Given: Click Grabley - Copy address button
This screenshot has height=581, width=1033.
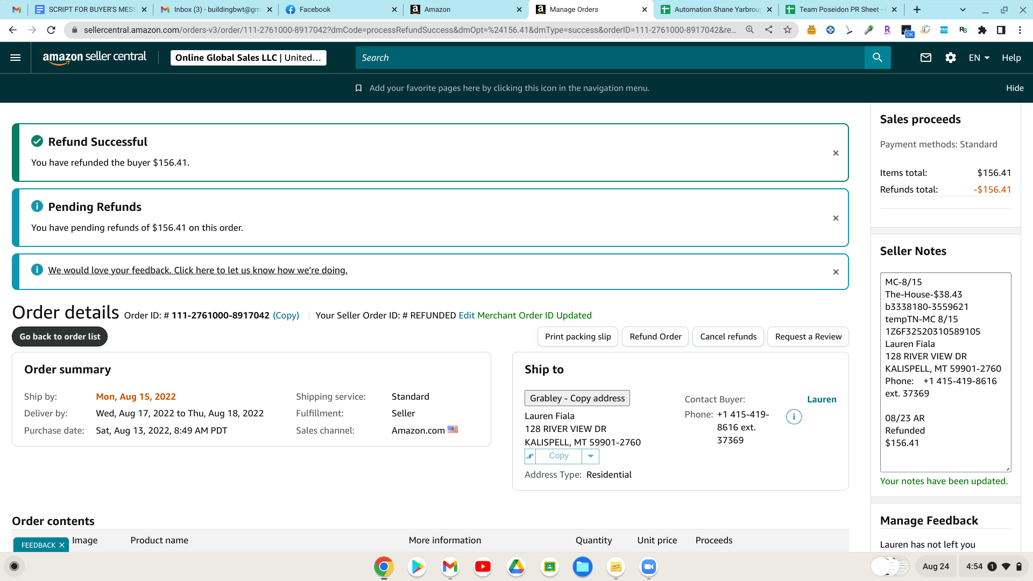Looking at the screenshot, I should pyautogui.click(x=577, y=398).
